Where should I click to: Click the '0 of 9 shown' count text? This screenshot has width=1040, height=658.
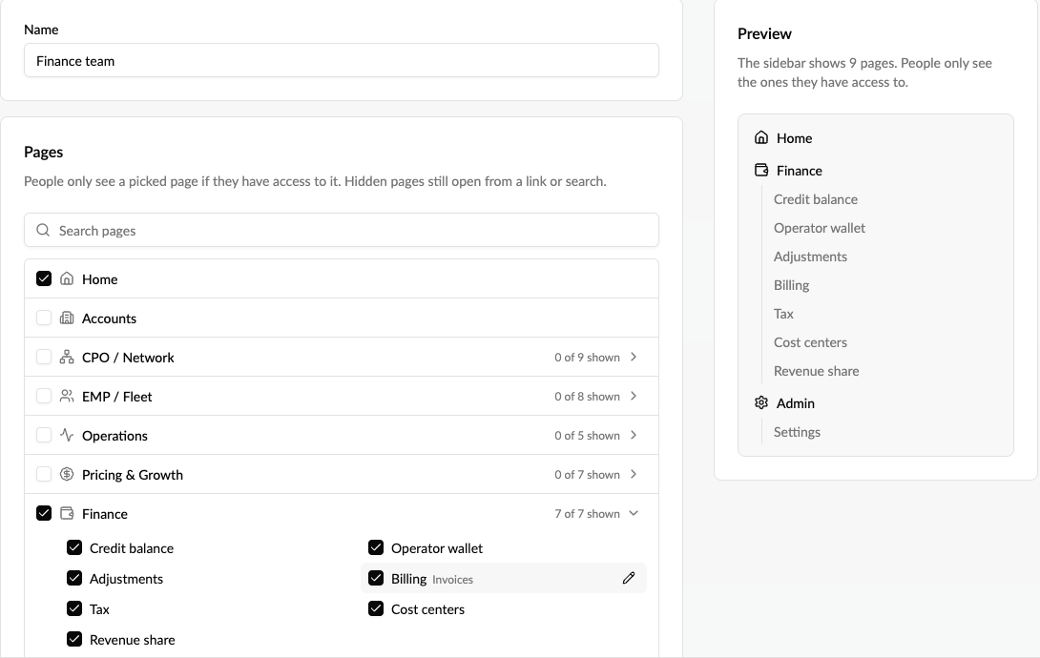587,358
